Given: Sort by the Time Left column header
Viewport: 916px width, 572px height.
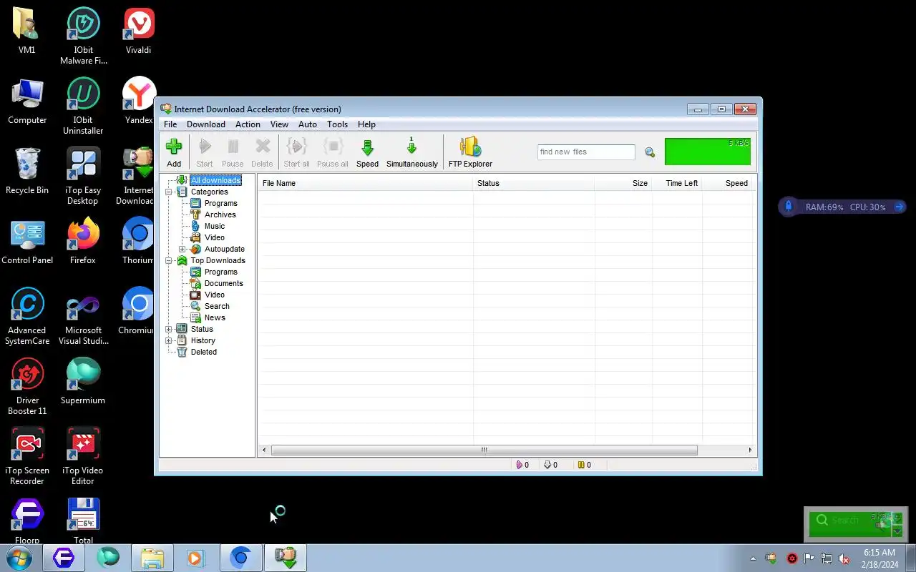Looking at the screenshot, I should coord(677,183).
